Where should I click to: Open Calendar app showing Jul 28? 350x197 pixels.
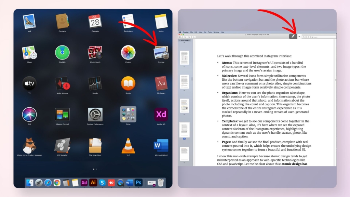pyautogui.click(x=95, y=22)
